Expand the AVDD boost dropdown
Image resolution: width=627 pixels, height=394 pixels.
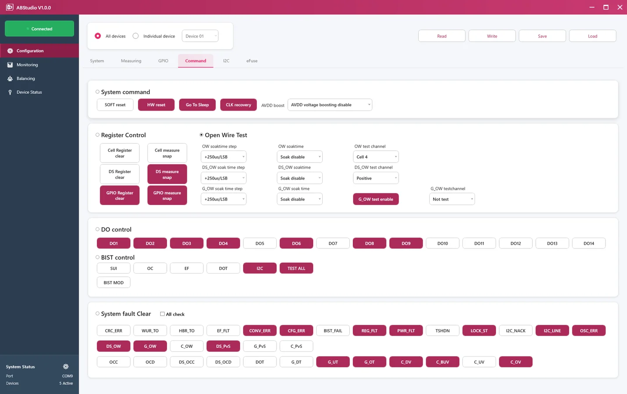(330, 105)
